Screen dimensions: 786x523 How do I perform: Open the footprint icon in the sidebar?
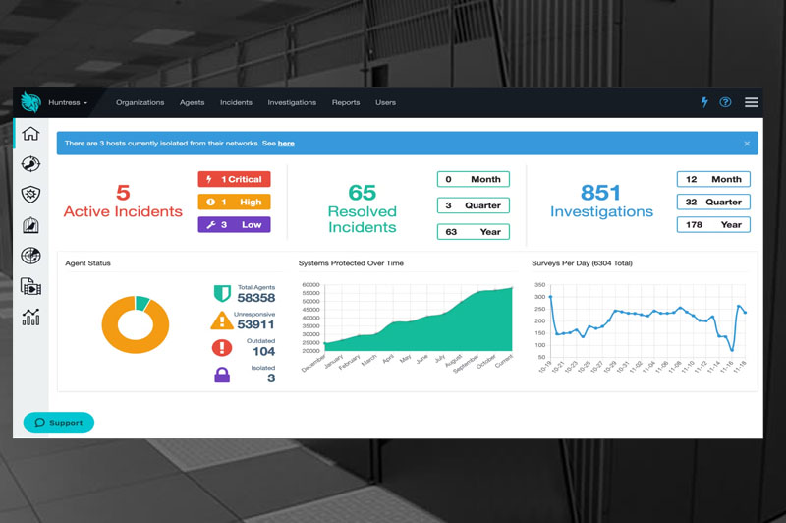pyautogui.click(x=30, y=164)
